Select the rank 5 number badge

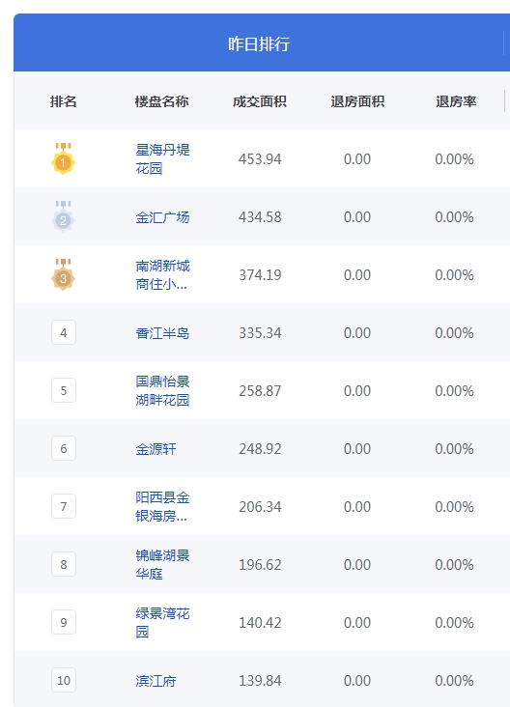(64, 390)
